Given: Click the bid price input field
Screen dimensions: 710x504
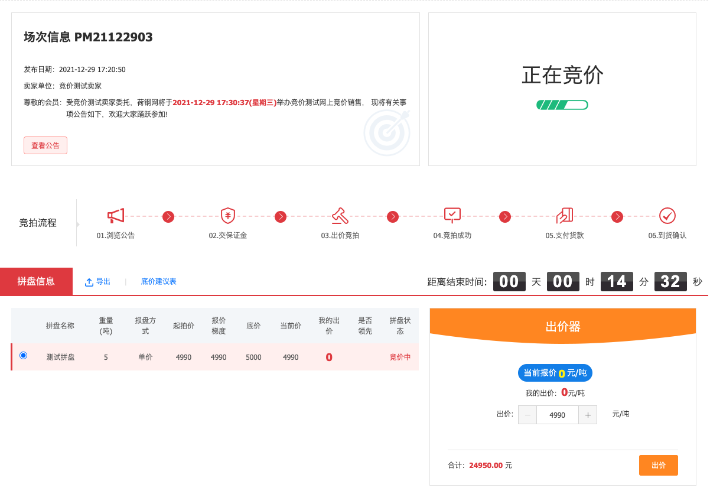Looking at the screenshot, I should (x=557, y=415).
